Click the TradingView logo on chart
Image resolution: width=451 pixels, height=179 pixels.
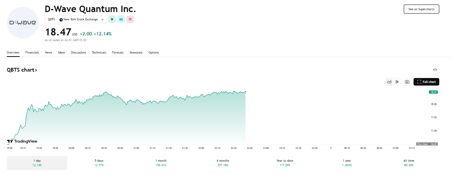pos(22,141)
